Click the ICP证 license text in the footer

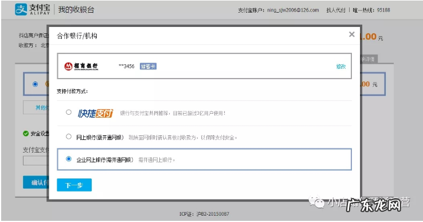point(204,214)
